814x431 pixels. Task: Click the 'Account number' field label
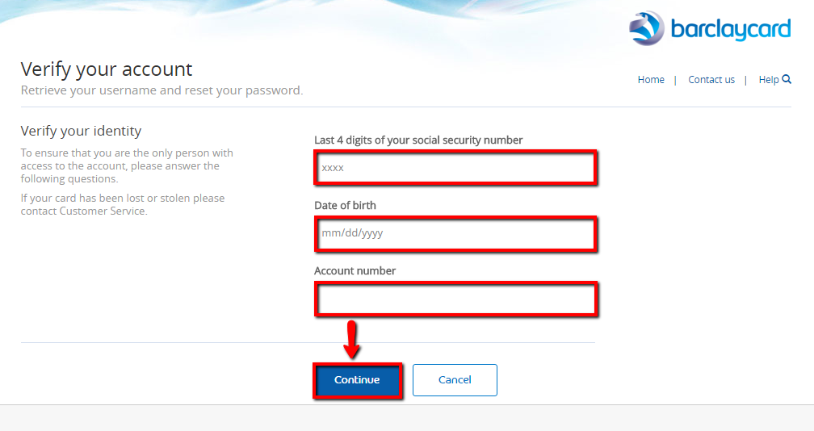[355, 271]
